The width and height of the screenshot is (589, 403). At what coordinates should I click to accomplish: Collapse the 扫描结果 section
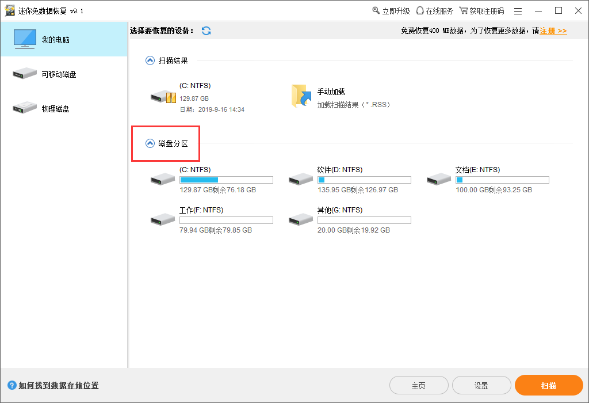pyautogui.click(x=150, y=60)
